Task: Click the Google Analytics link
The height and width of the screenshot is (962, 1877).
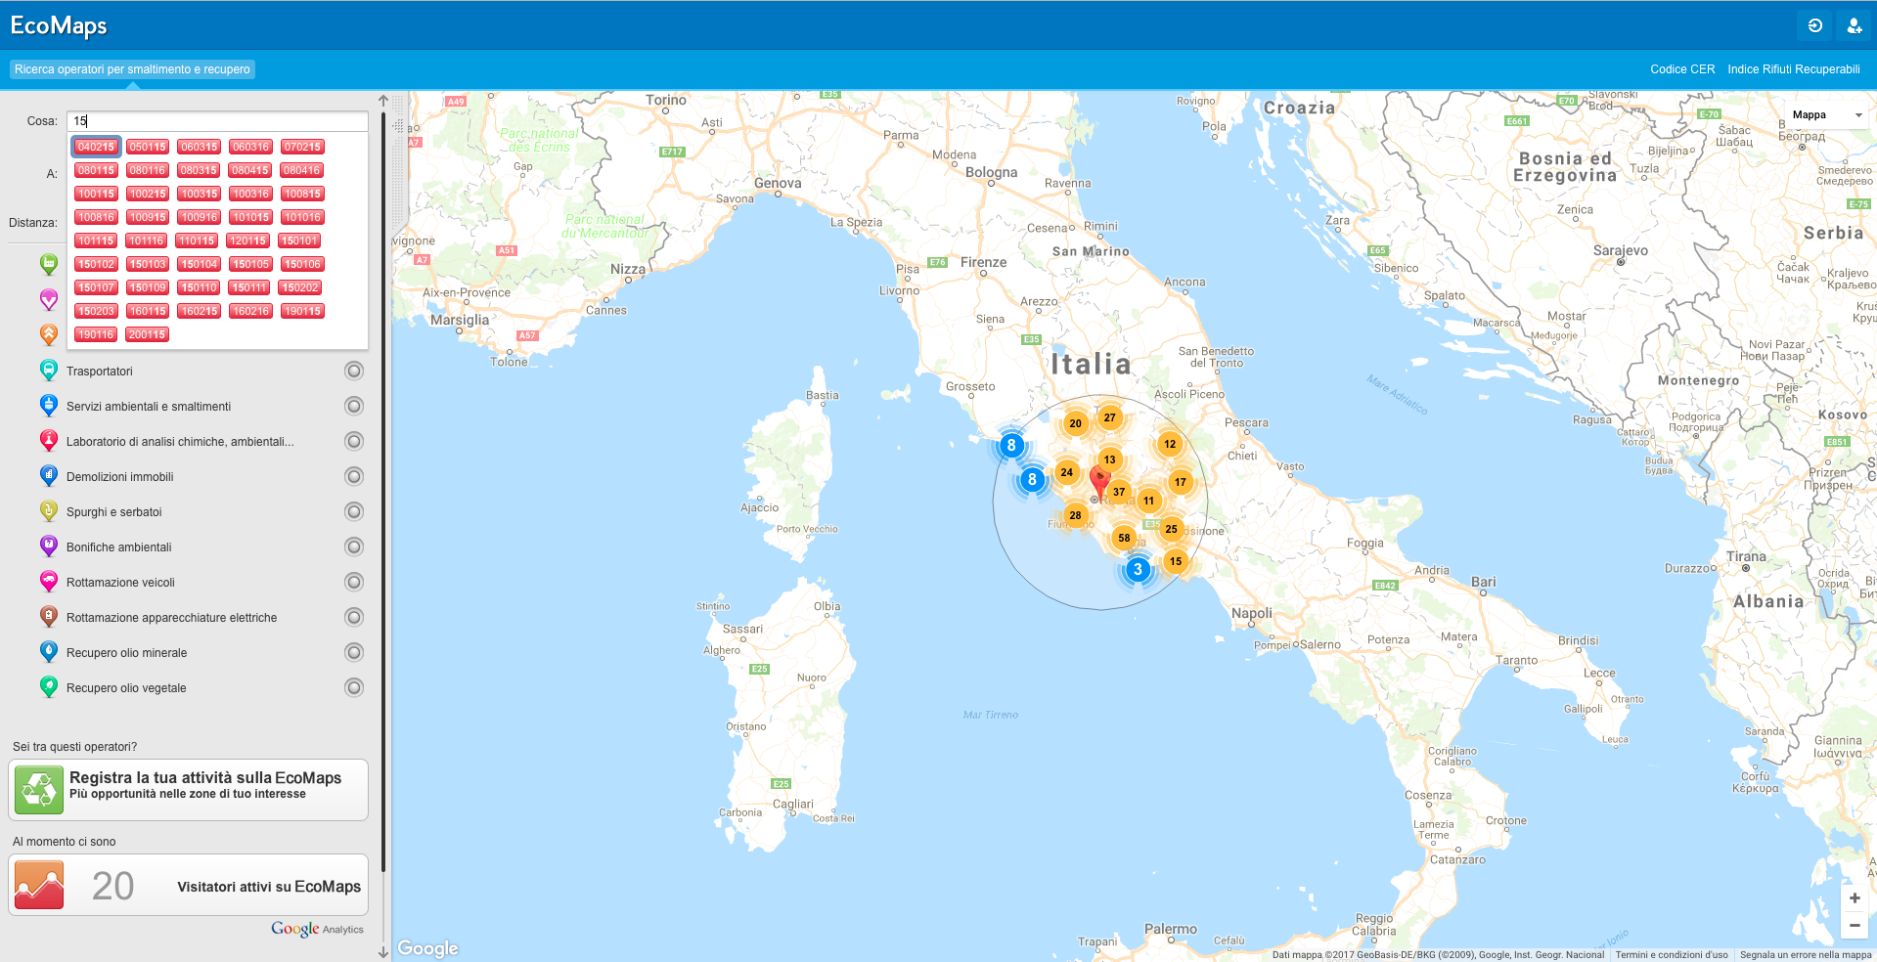Action: [x=317, y=929]
